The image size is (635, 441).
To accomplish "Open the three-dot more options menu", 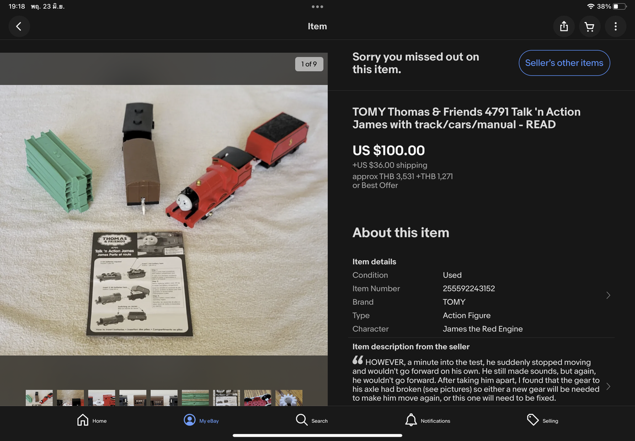I will [x=616, y=26].
